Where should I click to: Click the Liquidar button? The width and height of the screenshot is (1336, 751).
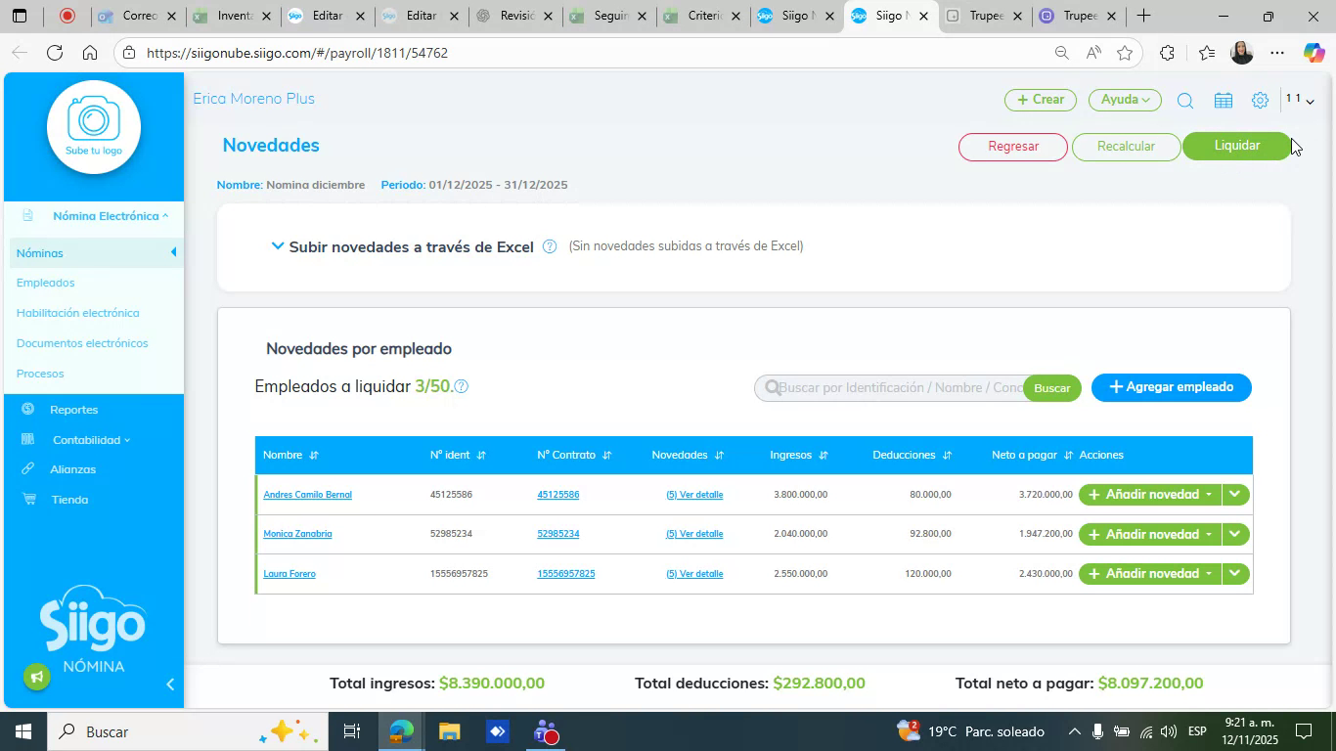1237,146
